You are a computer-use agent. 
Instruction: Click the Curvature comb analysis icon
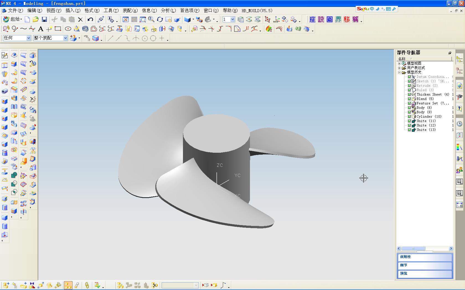click(279, 29)
